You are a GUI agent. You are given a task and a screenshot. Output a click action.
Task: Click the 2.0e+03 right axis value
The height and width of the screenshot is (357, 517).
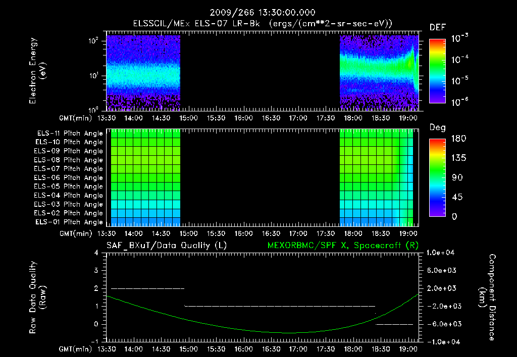coord(442,288)
